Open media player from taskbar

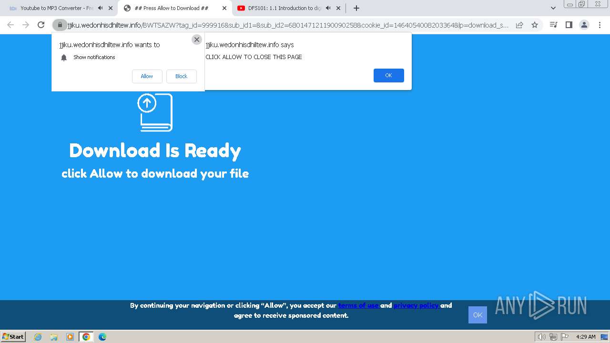(70, 337)
